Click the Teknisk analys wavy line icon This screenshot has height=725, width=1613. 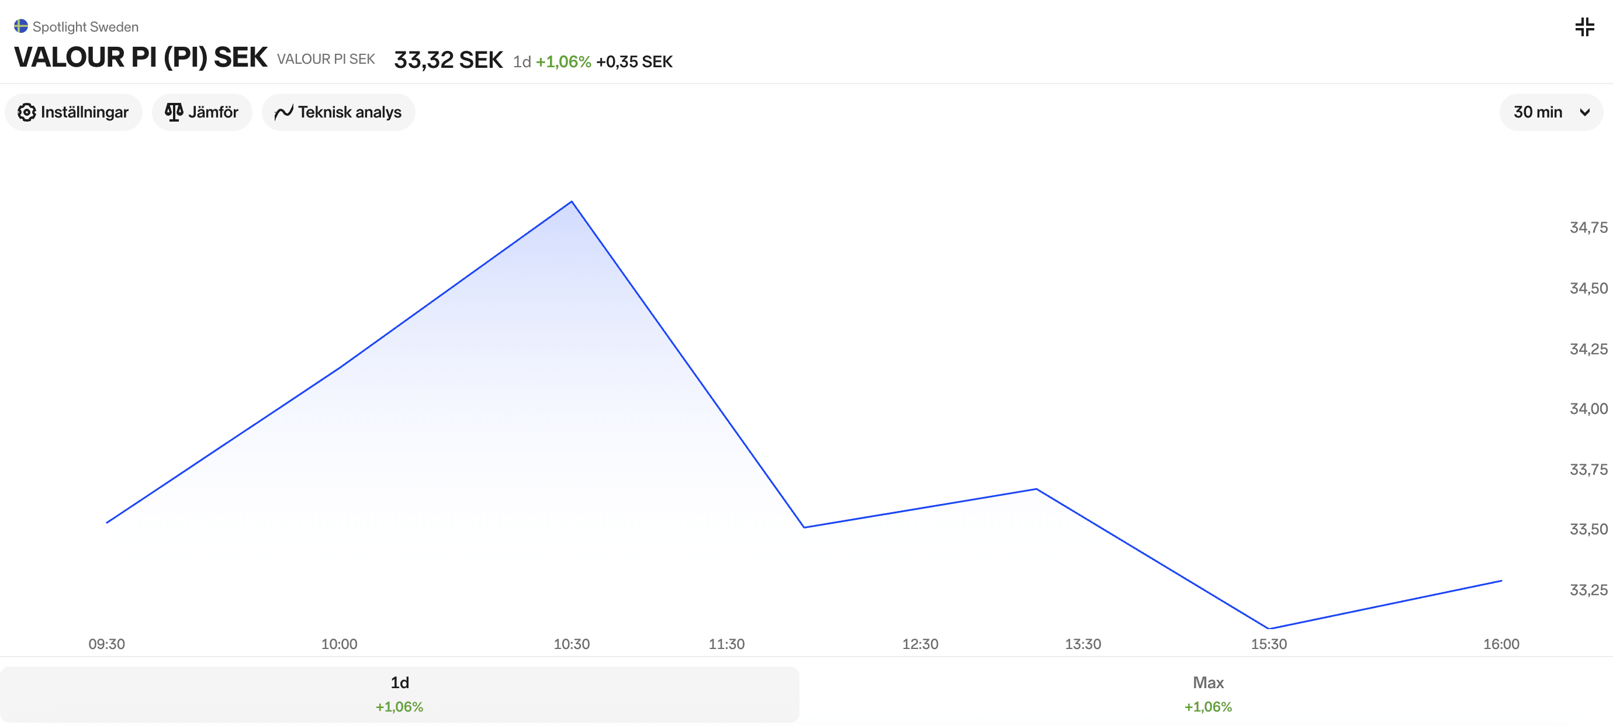283,112
